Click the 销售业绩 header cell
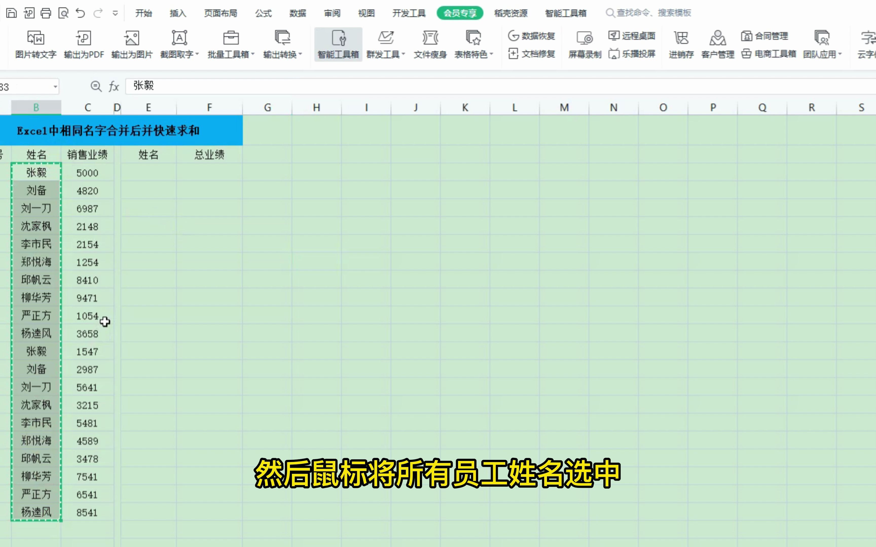Viewport: 876px width, 547px height. pos(87,154)
